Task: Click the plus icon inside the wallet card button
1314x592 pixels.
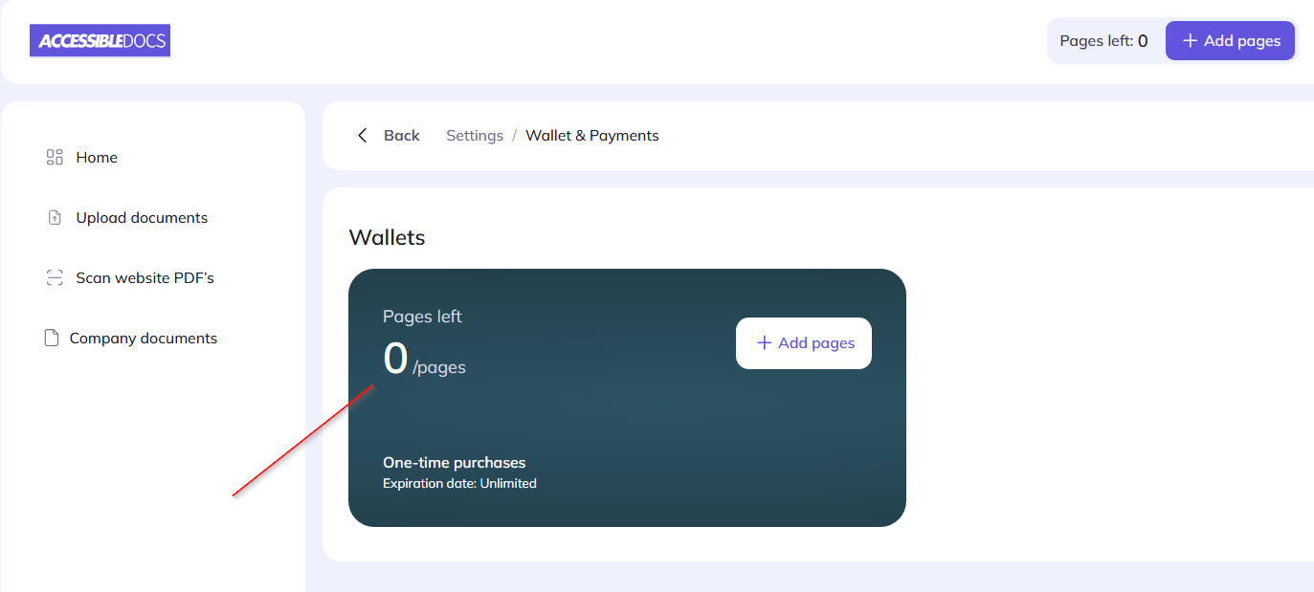Action: pos(764,342)
